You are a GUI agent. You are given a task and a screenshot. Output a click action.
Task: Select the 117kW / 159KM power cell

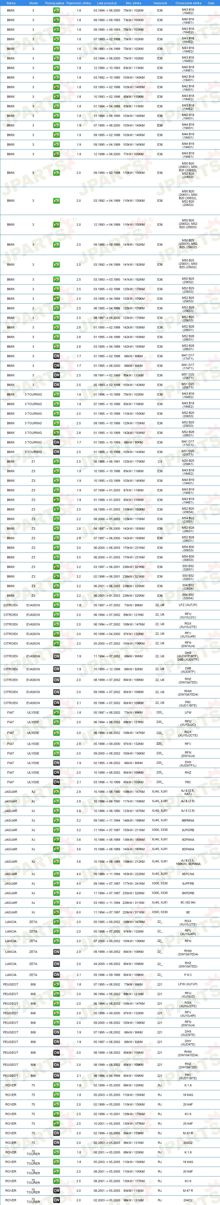pos(134,801)
